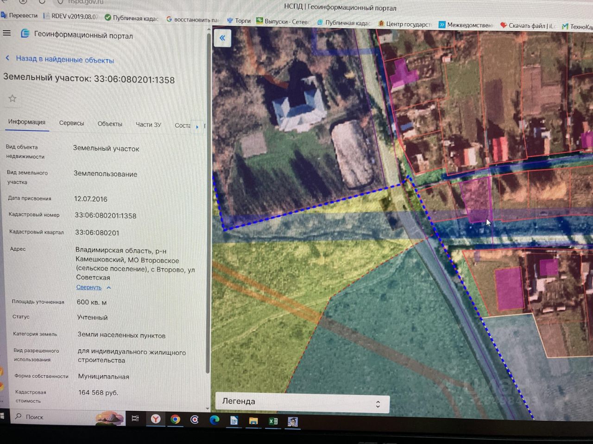Click the Дата присвоения field label
The height and width of the screenshot is (444, 593).
click(30, 198)
